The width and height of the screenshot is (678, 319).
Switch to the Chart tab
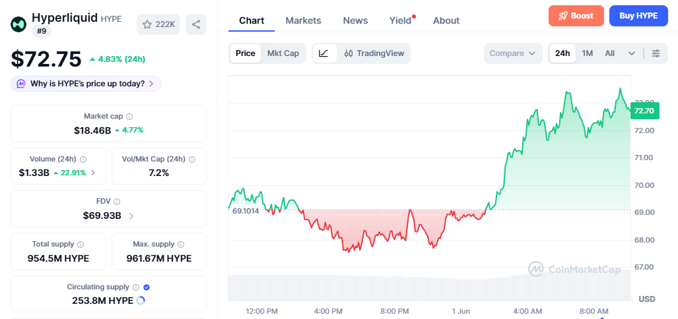point(252,20)
